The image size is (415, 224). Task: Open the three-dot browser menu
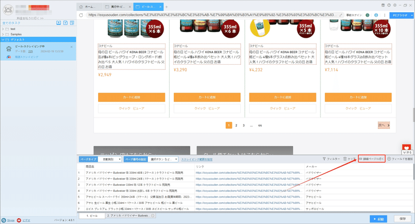[384, 15]
